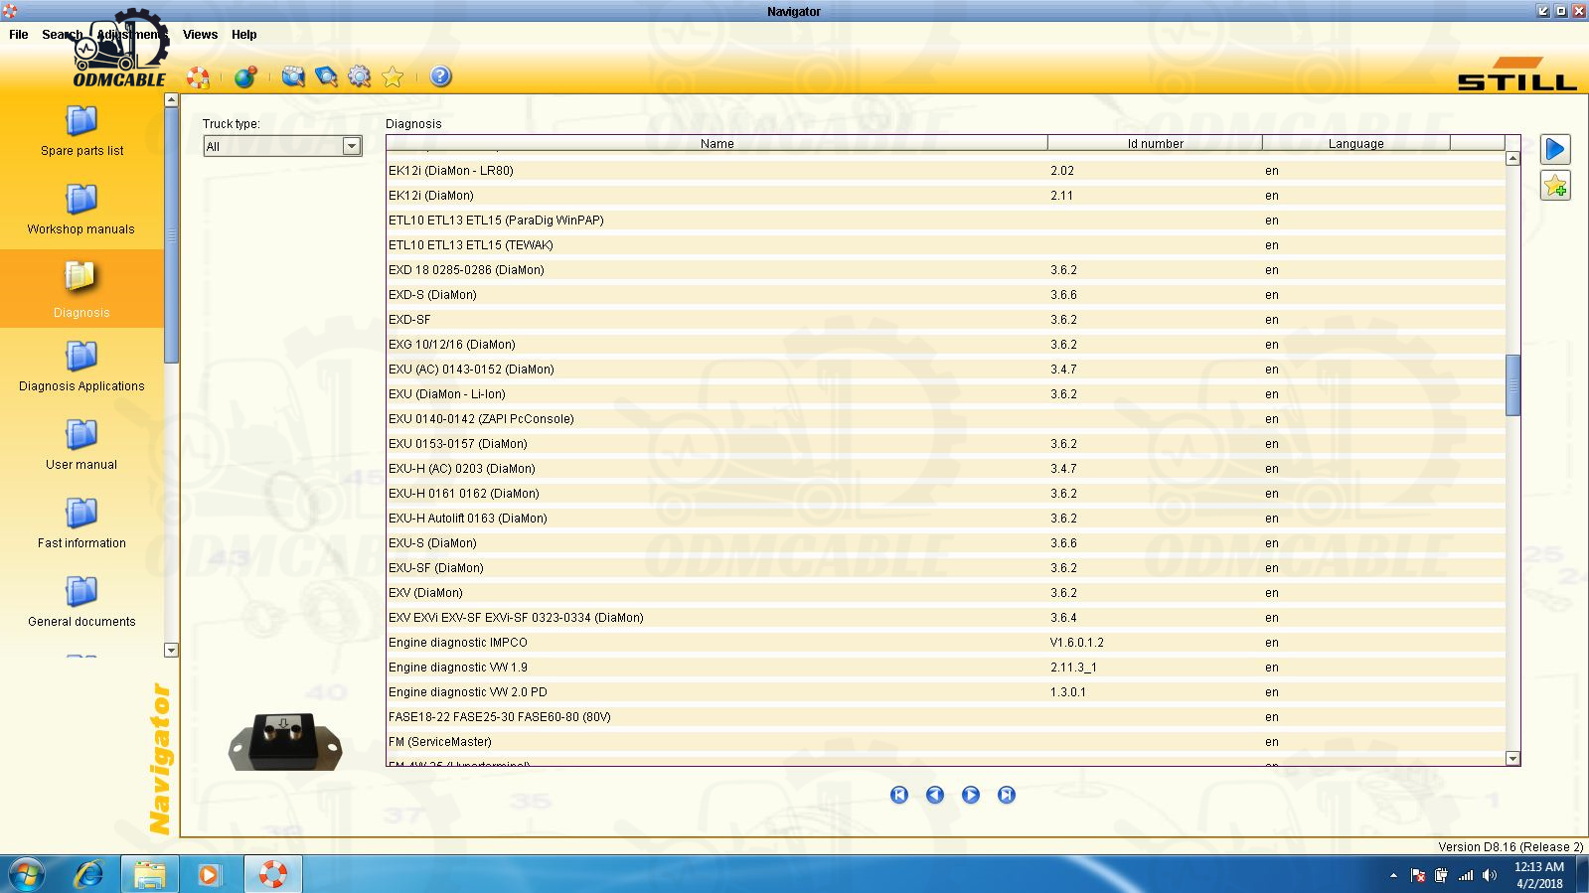Open the Views menu
The image size is (1589, 893).
[200, 34]
